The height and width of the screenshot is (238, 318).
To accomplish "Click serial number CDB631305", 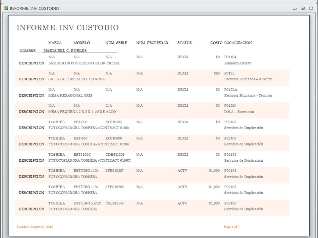I will click(x=115, y=154).
